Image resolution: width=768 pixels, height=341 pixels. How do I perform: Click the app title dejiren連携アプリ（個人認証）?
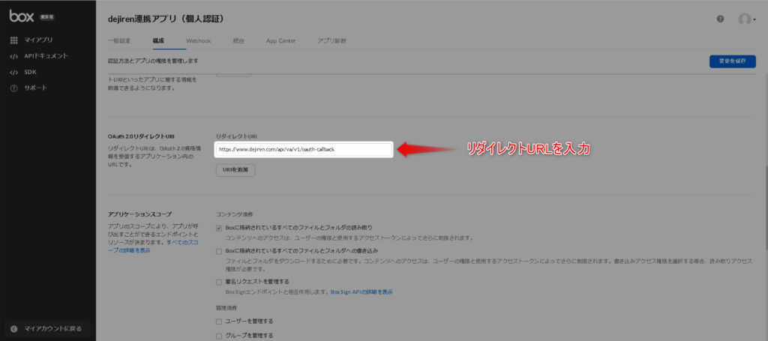tap(166, 19)
